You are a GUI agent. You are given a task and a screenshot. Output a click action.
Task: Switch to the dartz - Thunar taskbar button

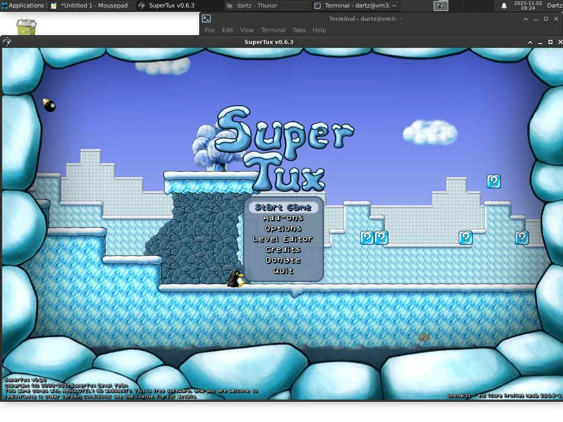click(x=267, y=5)
